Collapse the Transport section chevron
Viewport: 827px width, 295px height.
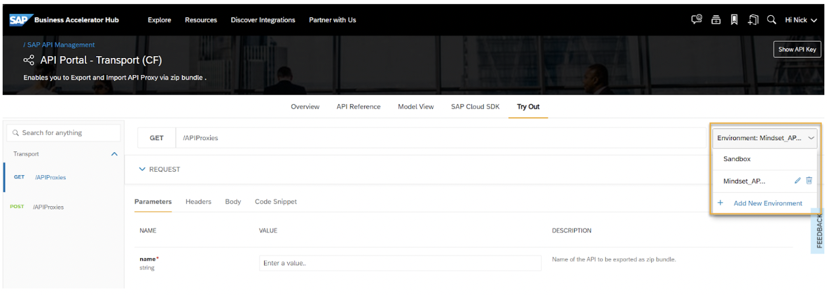tap(114, 154)
